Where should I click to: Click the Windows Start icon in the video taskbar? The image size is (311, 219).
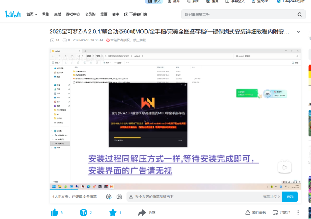click(x=54, y=186)
